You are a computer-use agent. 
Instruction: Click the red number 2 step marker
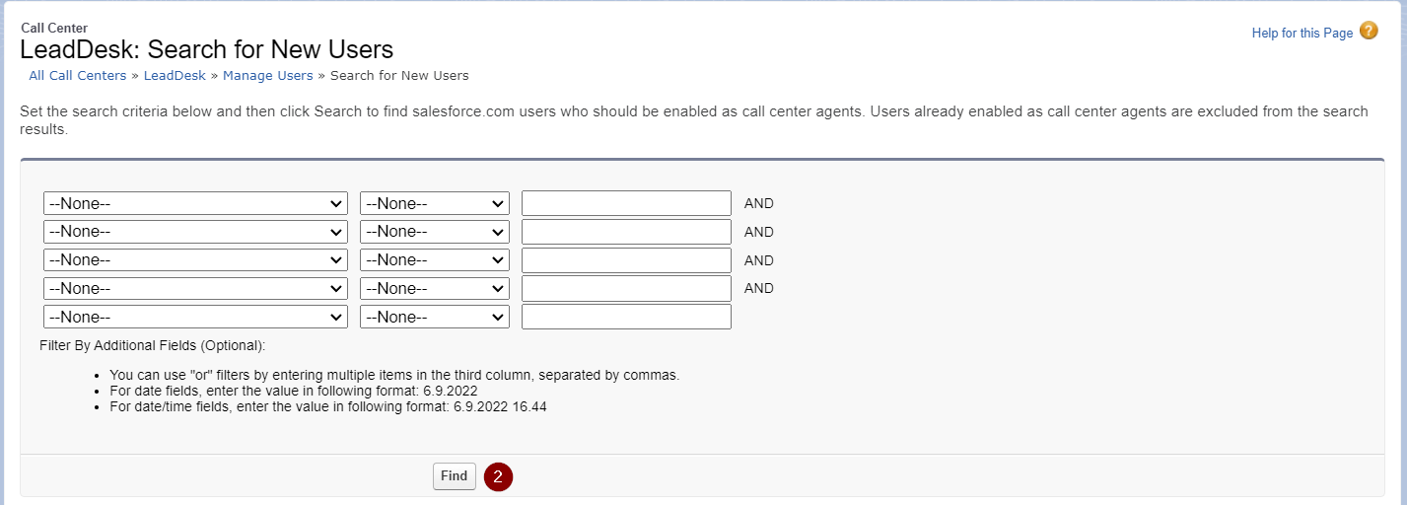pyautogui.click(x=498, y=476)
